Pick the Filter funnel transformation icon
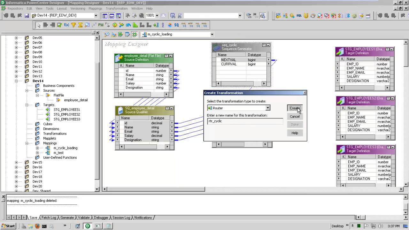This screenshot has width=409, height=230. [x=73, y=25]
